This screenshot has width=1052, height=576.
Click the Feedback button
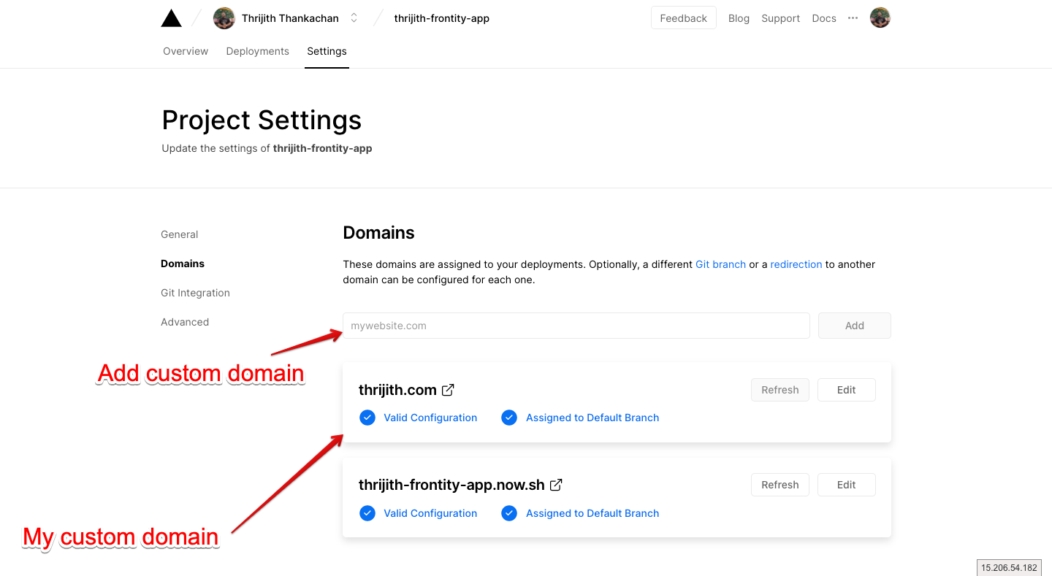coord(684,18)
